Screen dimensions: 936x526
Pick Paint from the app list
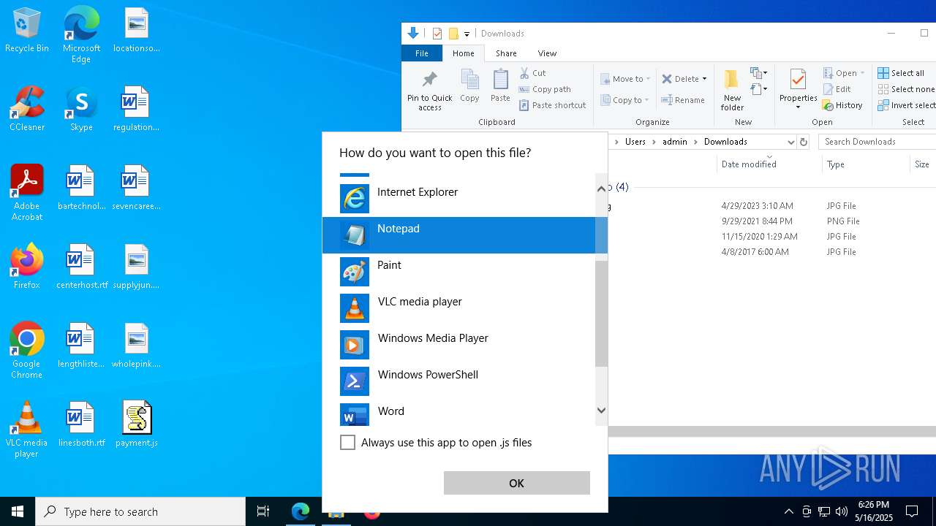[x=459, y=271]
